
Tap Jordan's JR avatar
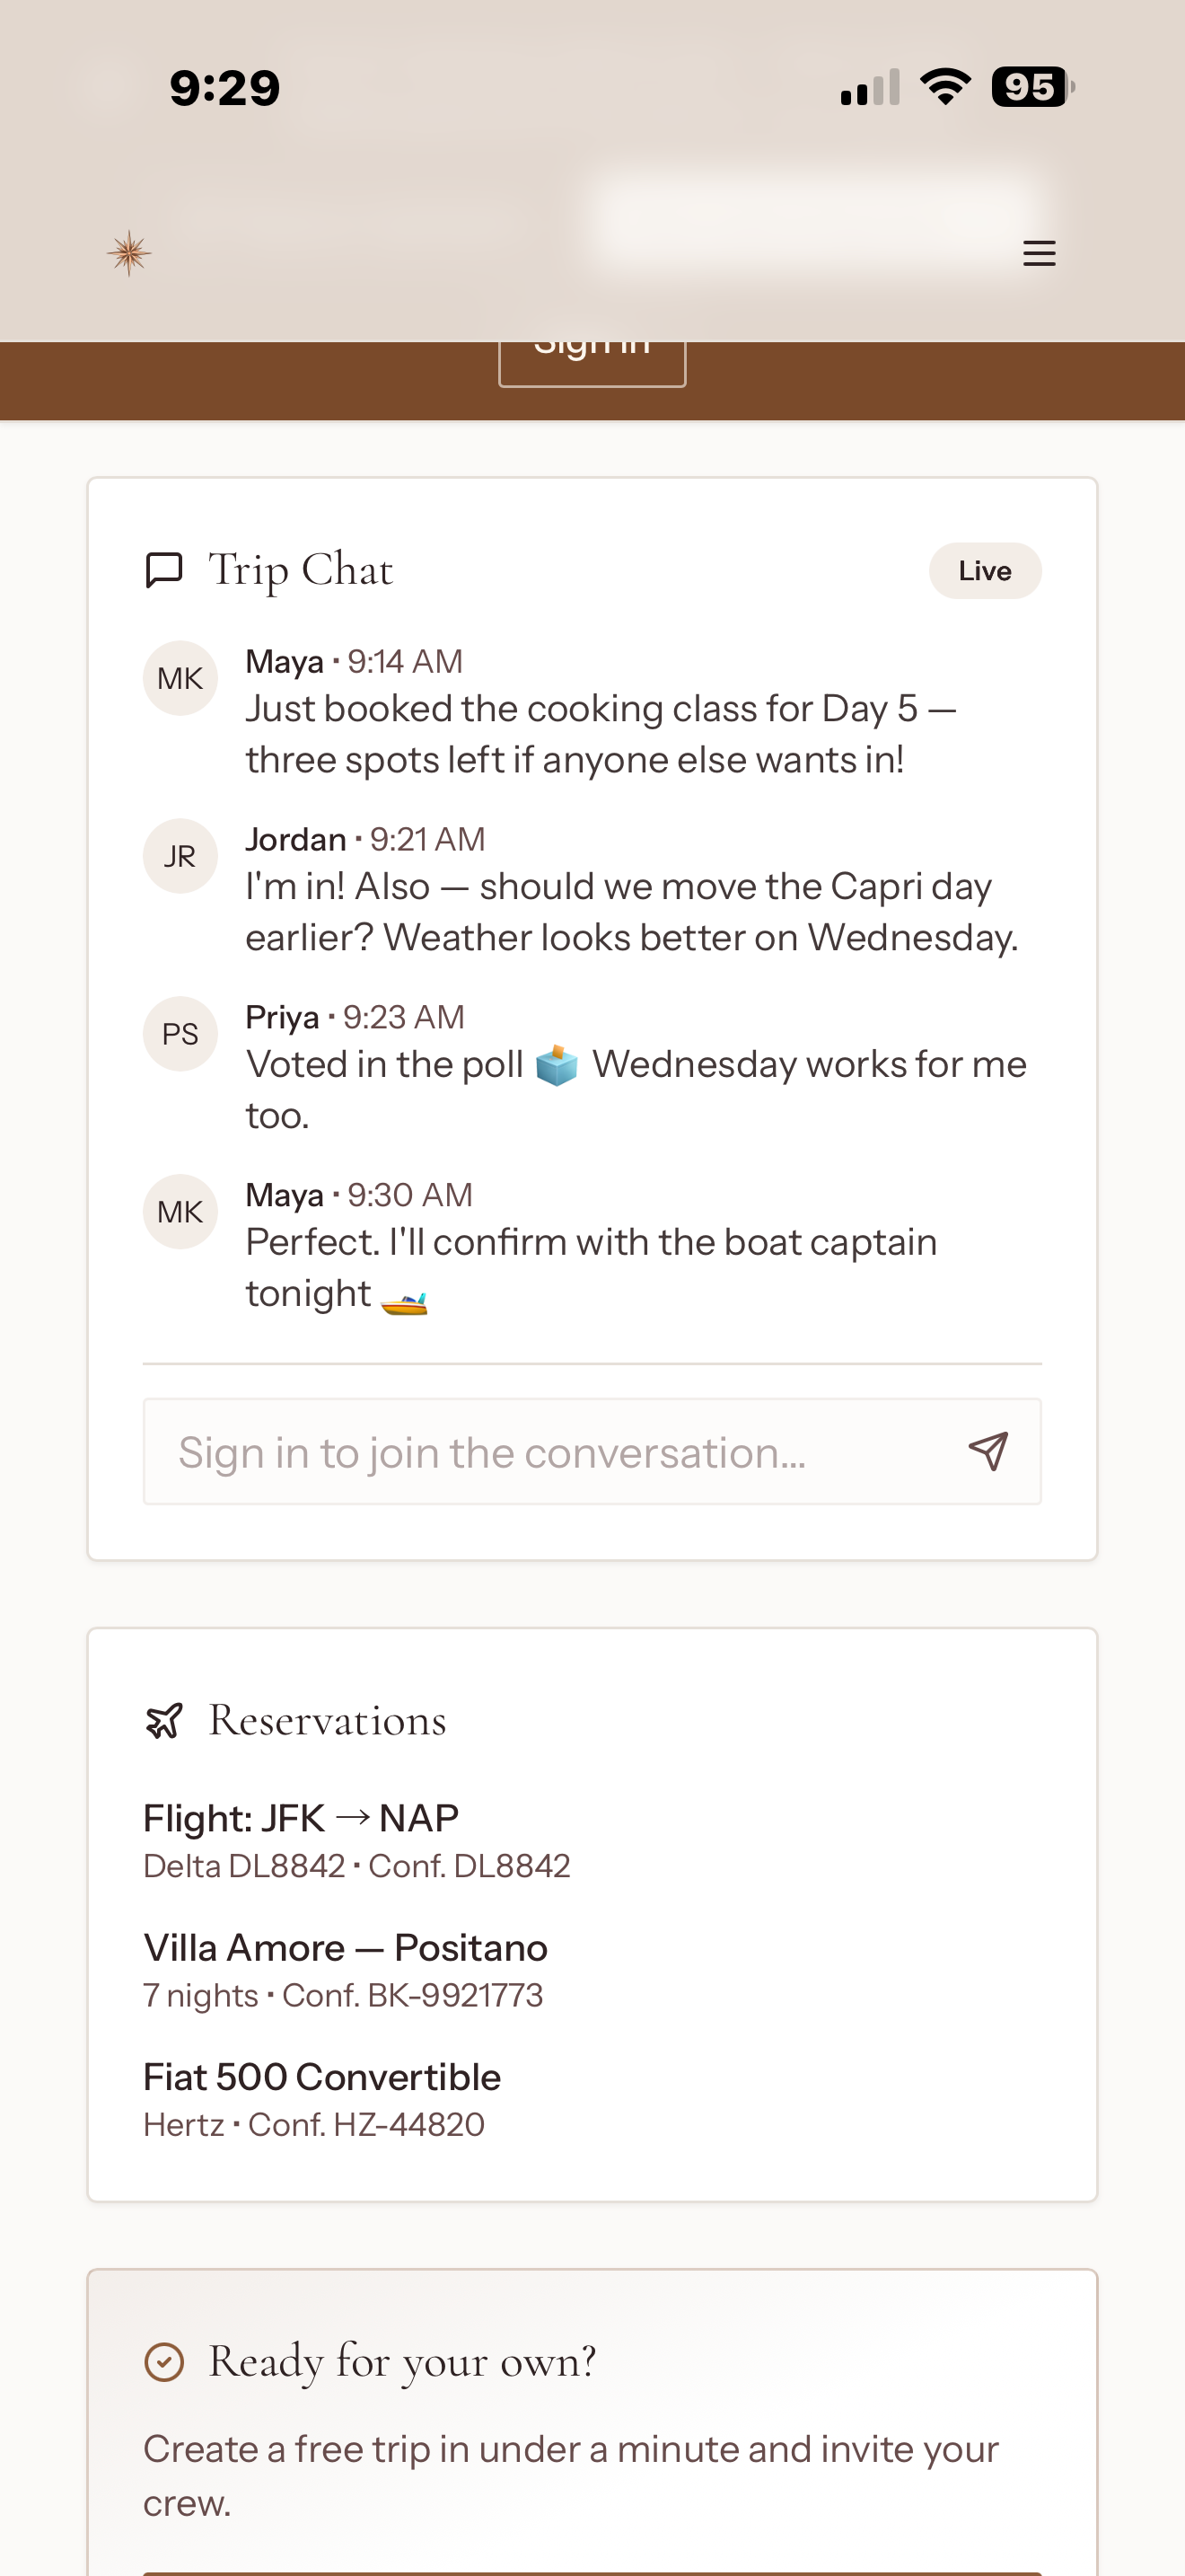point(180,856)
